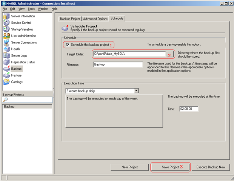Select Server Connections label in sidebar

click(24, 42)
